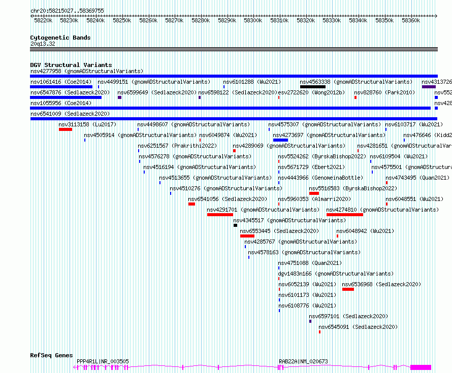
Task: Select nsv4578163 variant label
Action: tap(304, 252)
